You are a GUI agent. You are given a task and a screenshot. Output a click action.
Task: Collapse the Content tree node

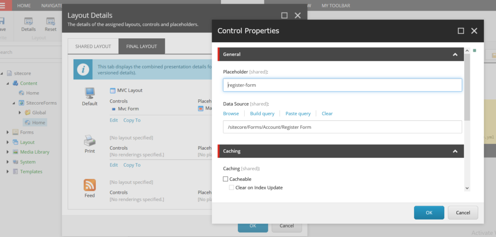tap(8, 83)
